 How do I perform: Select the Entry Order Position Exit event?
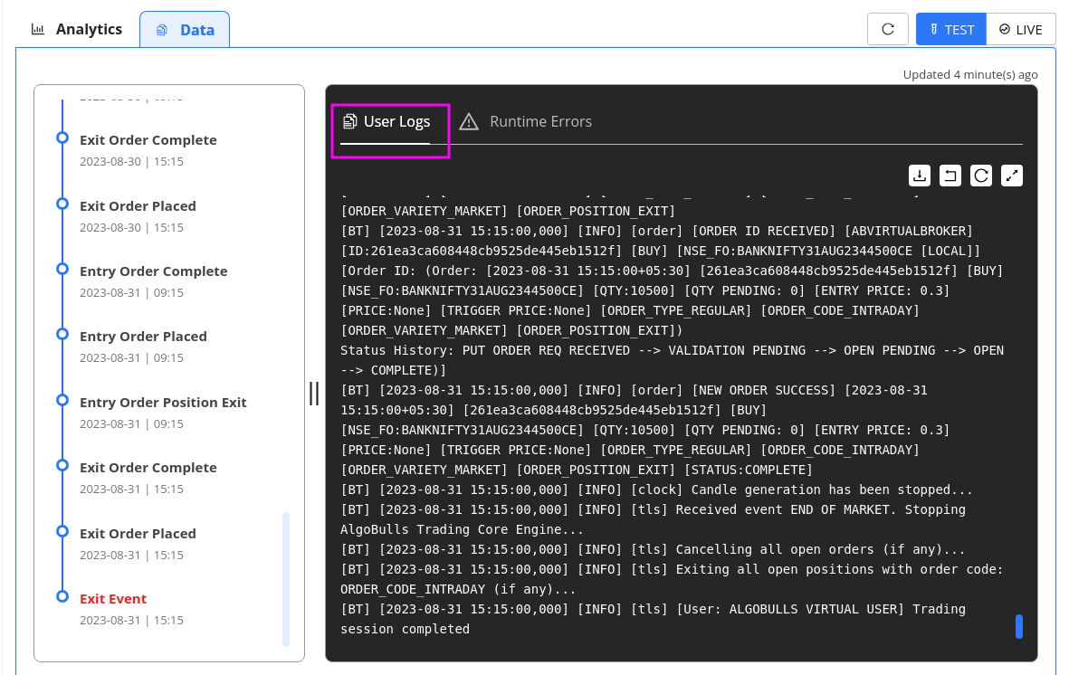coord(163,413)
